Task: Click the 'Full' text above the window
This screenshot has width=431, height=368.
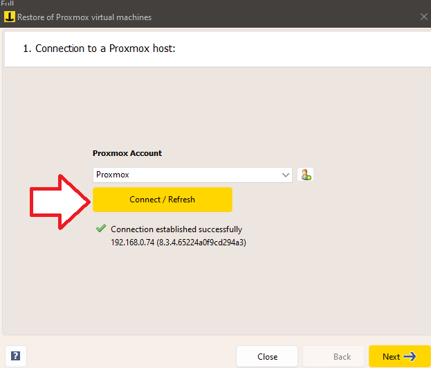Action: click(x=7, y=3)
